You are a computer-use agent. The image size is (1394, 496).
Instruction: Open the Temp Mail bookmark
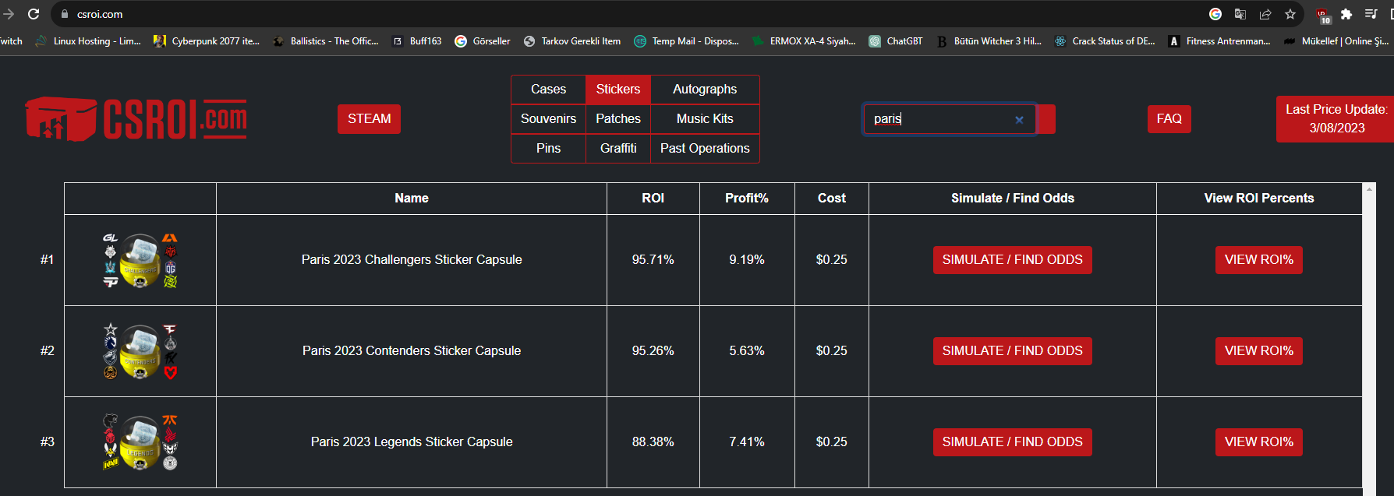(687, 41)
